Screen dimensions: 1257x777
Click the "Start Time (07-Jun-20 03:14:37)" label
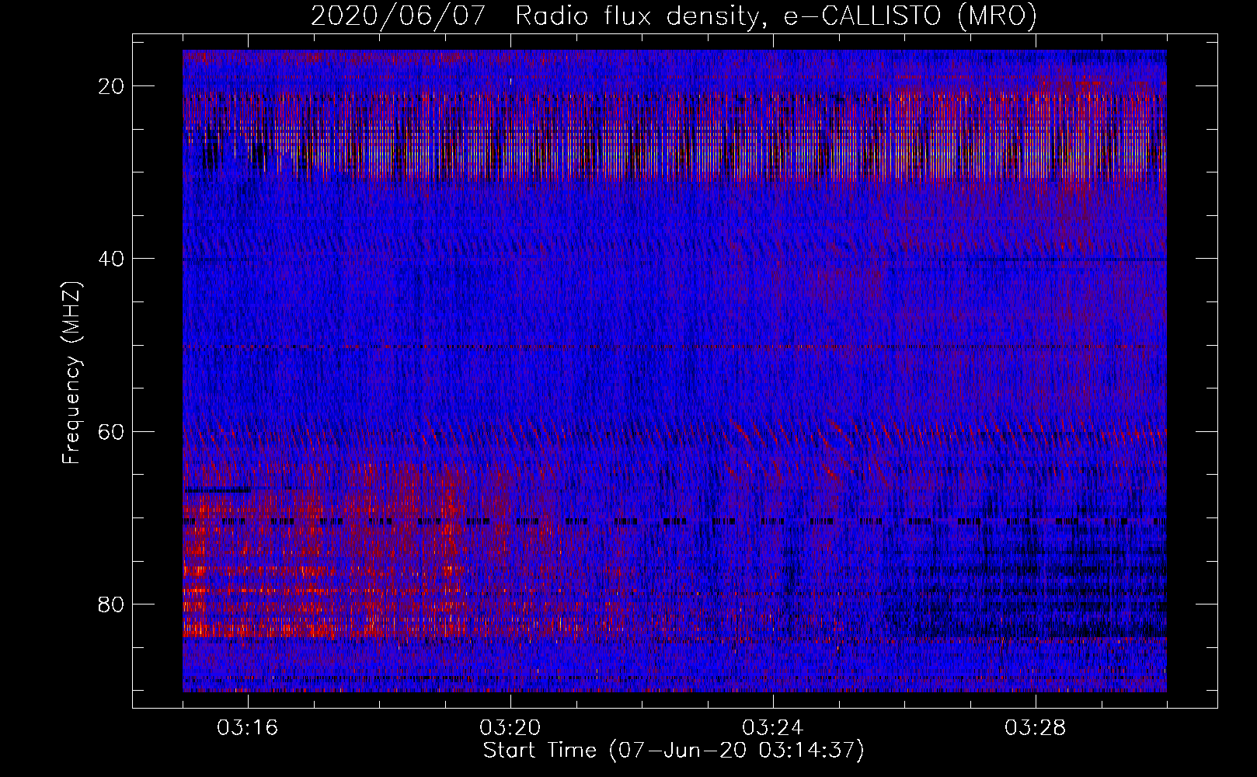click(x=674, y=751)
